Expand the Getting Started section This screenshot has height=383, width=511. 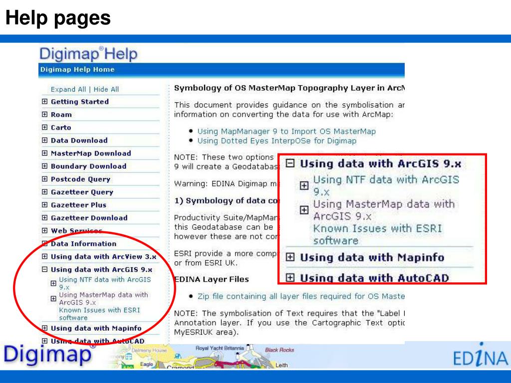click(44, 102)
